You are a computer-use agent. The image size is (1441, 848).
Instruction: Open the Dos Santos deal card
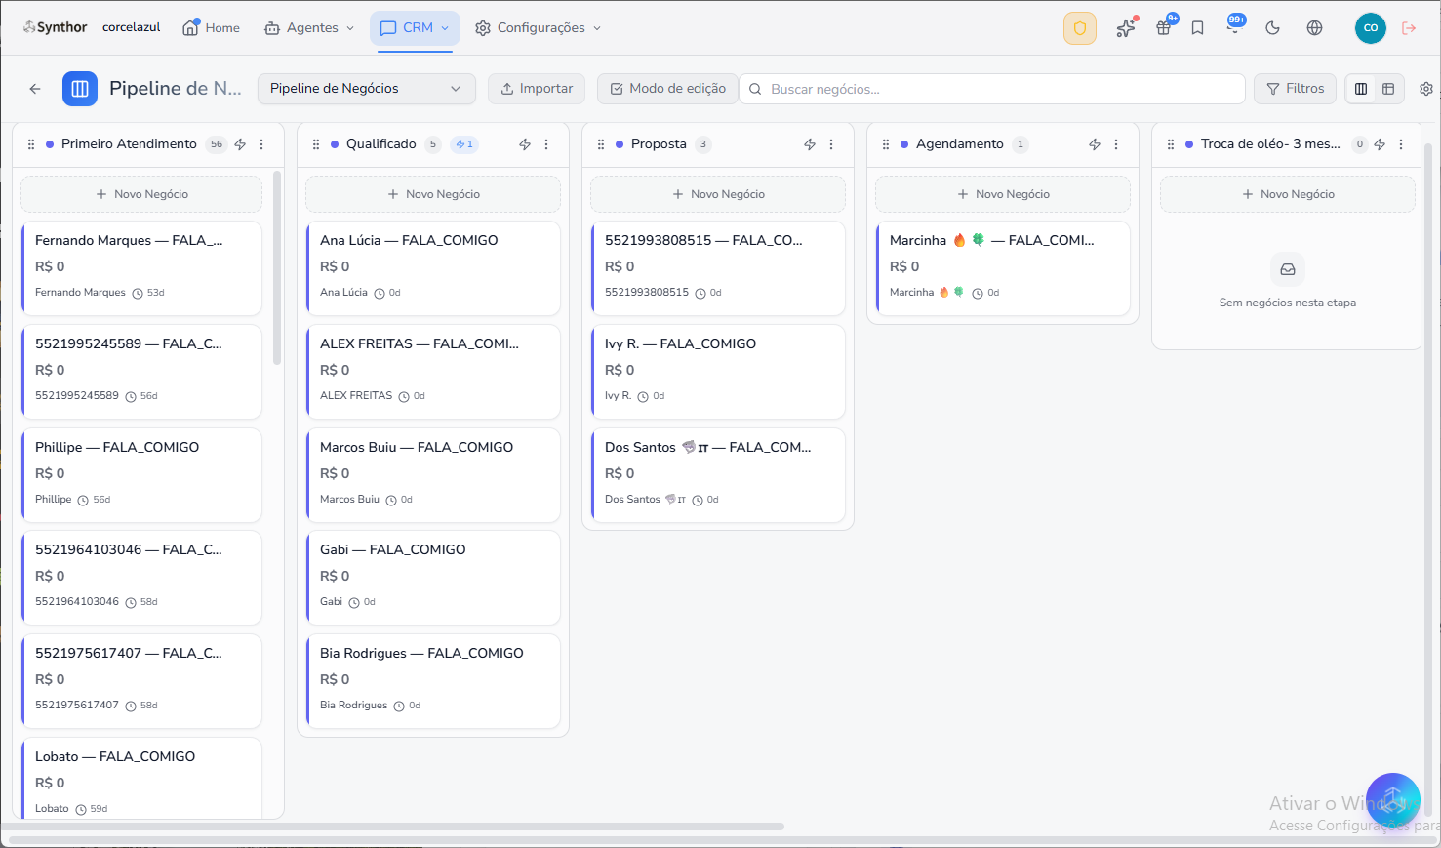pyautogui.click(x=718, y=475)
